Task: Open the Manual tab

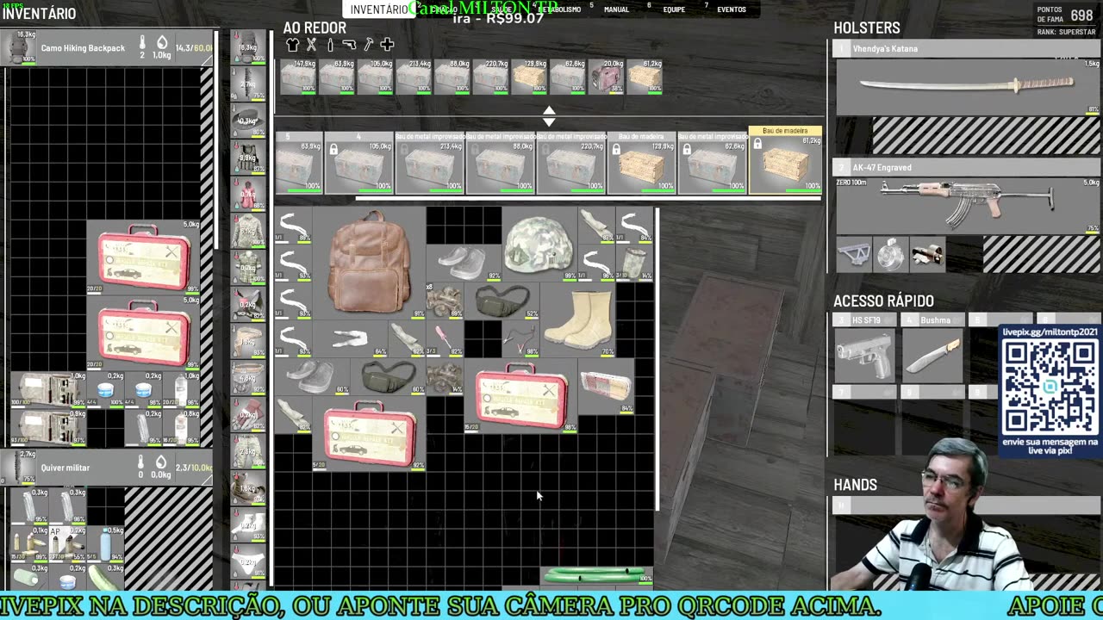Action: click(616, 9)
